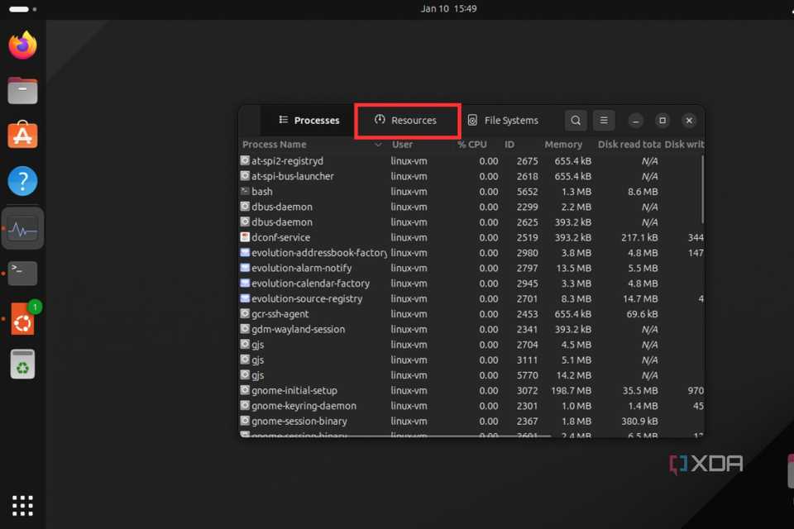Open the Process Name sort chevron
The image size is (794, 529).
pos(379,144)
